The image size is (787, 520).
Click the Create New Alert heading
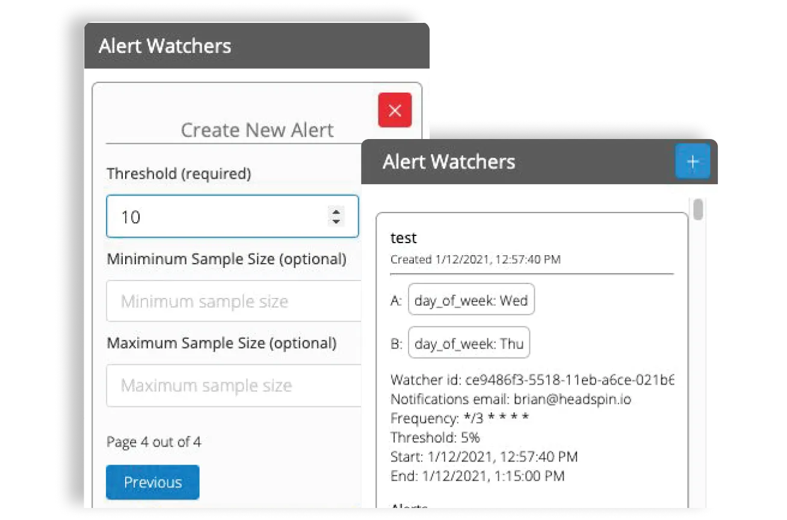(x=257, y=130)
